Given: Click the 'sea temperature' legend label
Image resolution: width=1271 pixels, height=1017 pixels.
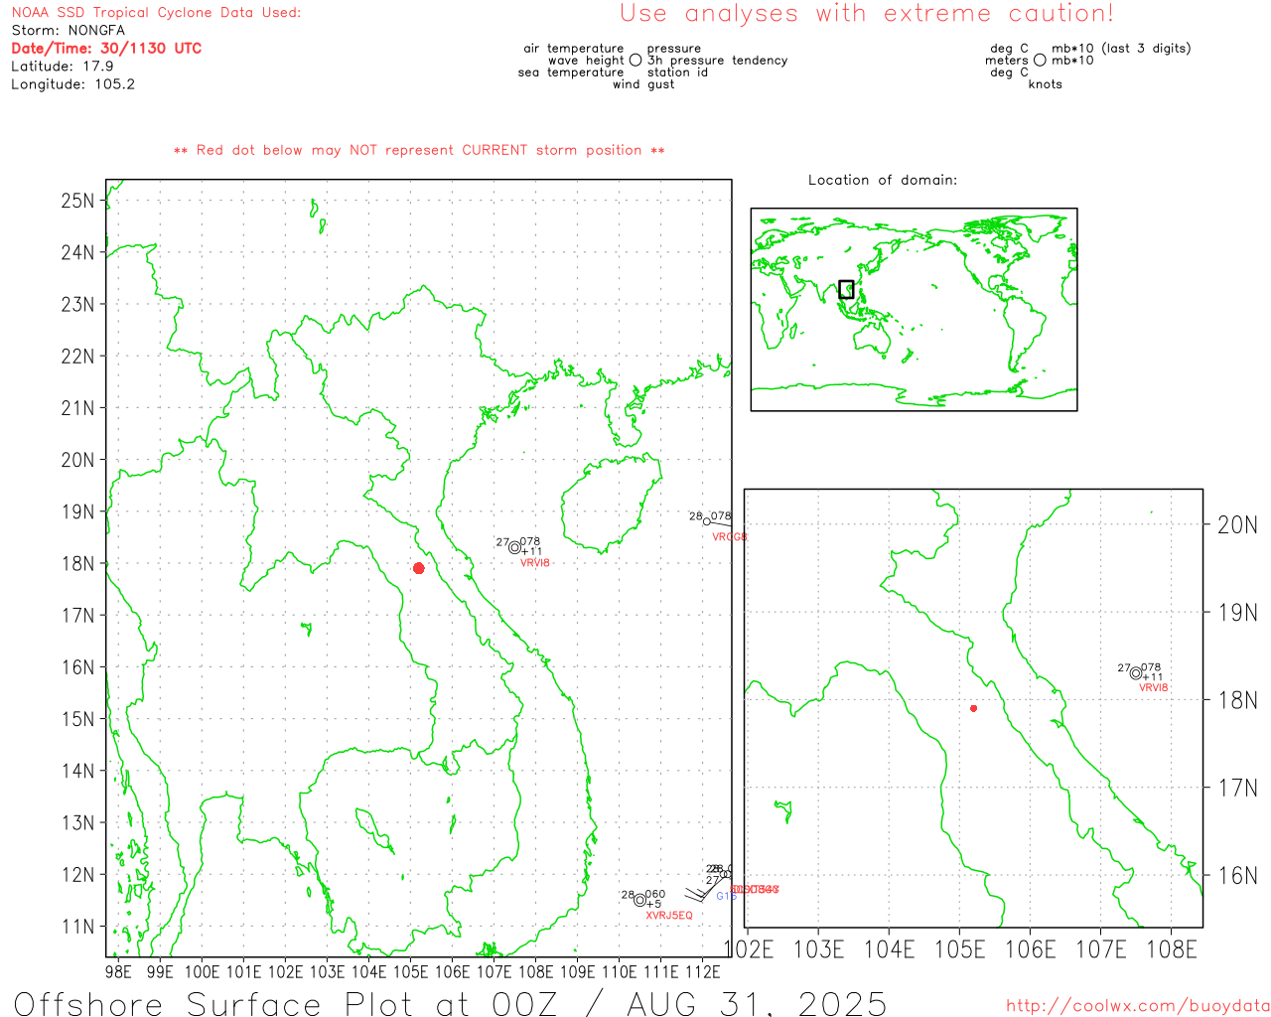Looking at the screenshot, I should (571, 73).
